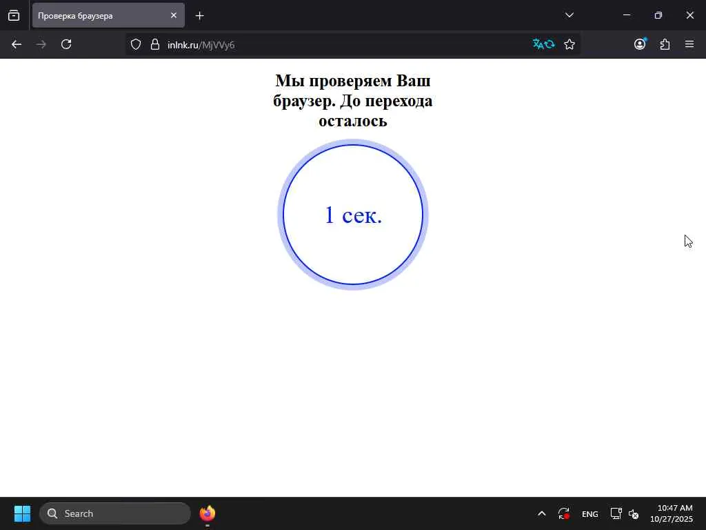This screenshot has height=530, width=706.
Task: Reload the current page
Action: click(66, 44)
